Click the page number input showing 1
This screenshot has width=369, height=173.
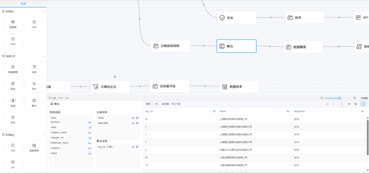pyautogui.click(x=342, y=104)
